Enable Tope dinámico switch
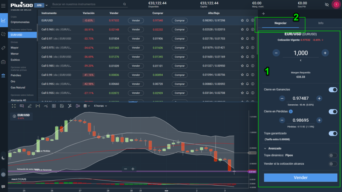The image size is (342, 192). (x=333, y=156)
